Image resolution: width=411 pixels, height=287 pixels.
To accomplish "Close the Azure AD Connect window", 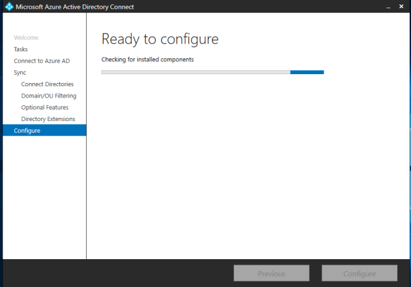I will (402, 6).
